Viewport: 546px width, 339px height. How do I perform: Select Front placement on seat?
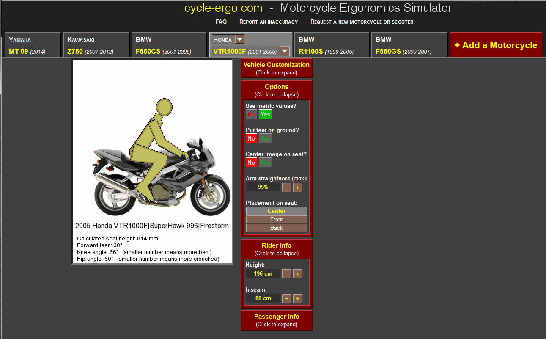[277, 219]
